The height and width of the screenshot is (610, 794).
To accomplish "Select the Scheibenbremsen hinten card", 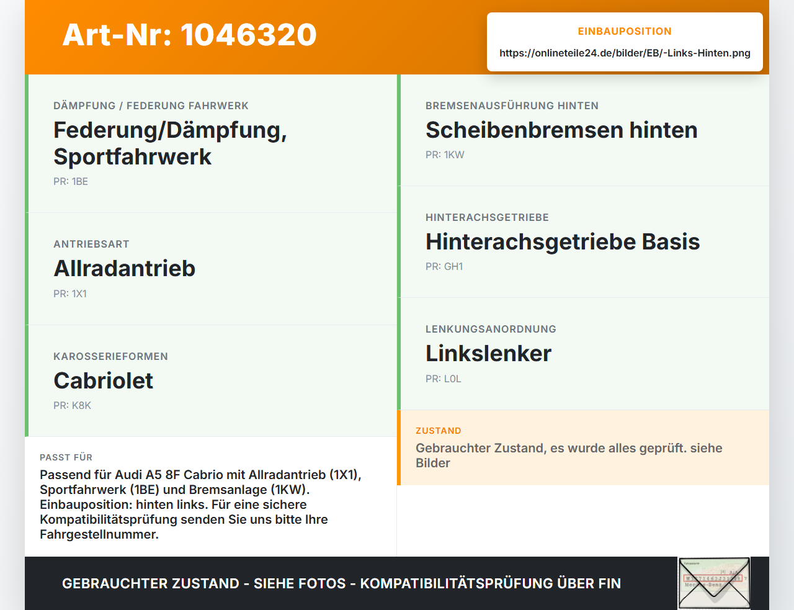I will (x=583, y=130).
